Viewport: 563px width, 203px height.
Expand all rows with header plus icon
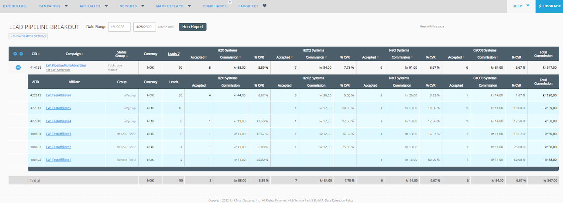(21, 54)
